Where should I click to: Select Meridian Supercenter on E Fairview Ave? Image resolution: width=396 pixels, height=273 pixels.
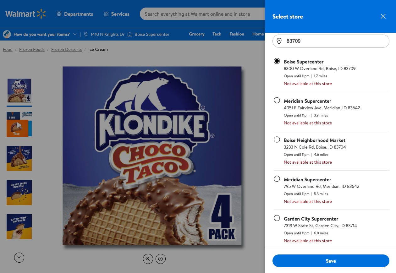(x=277, y=100)
